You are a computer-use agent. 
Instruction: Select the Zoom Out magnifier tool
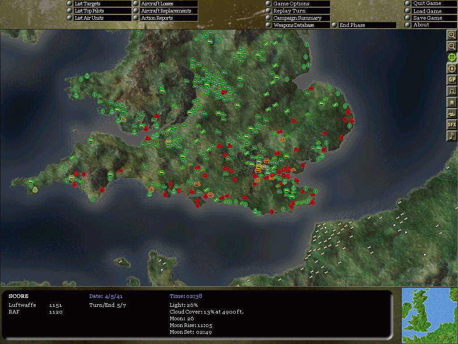(452, 46)
